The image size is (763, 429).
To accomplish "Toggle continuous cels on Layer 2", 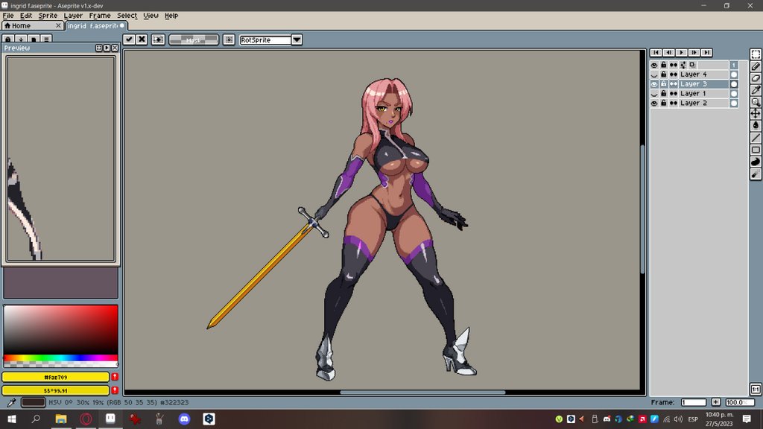I will click(674, 103).
